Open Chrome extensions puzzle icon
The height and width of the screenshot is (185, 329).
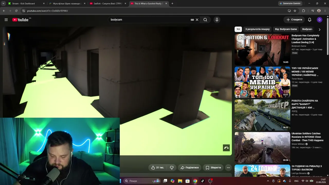tap(304, 11)
